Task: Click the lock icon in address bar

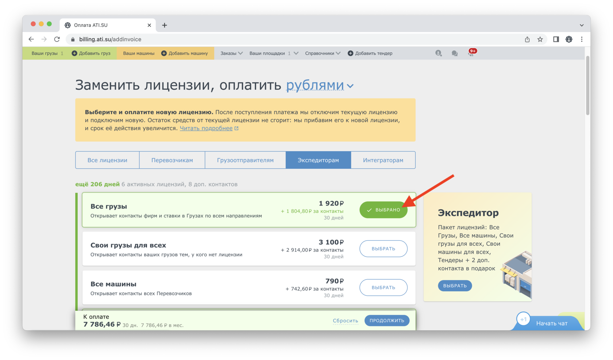Action: pyautogui.click(x=73, y=39)
